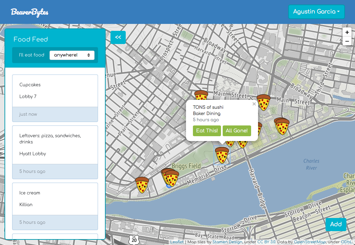
Task: Click the 'Eat This!' button in popup
Action: pyautogui.click(x=207, y=131)
